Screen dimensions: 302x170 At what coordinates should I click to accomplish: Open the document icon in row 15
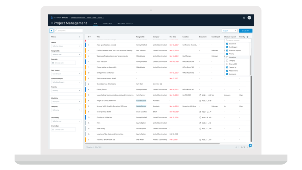(x=200, y=95)
